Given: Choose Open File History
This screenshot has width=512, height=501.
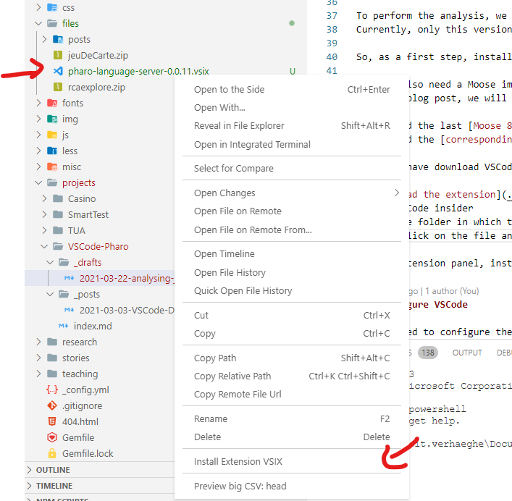Looking at the screenshot, I should click(292, 272).
